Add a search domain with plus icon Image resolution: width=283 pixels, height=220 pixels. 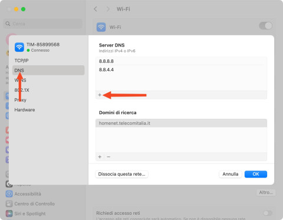[x=100, y=157]
